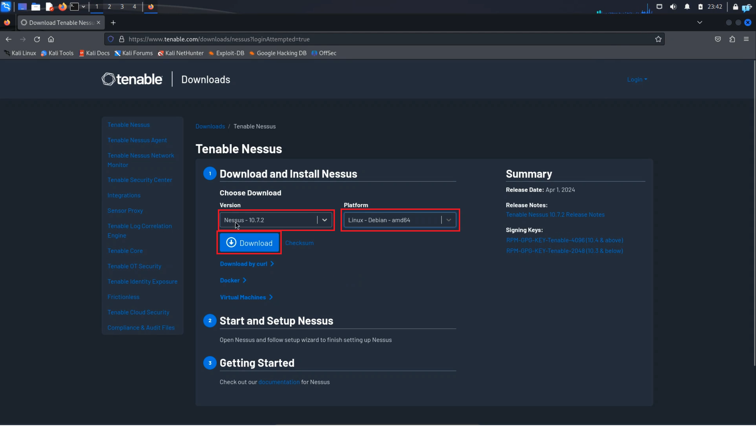
Task: Switch to workspace 2 in the panel
Action: coord(109,7)
